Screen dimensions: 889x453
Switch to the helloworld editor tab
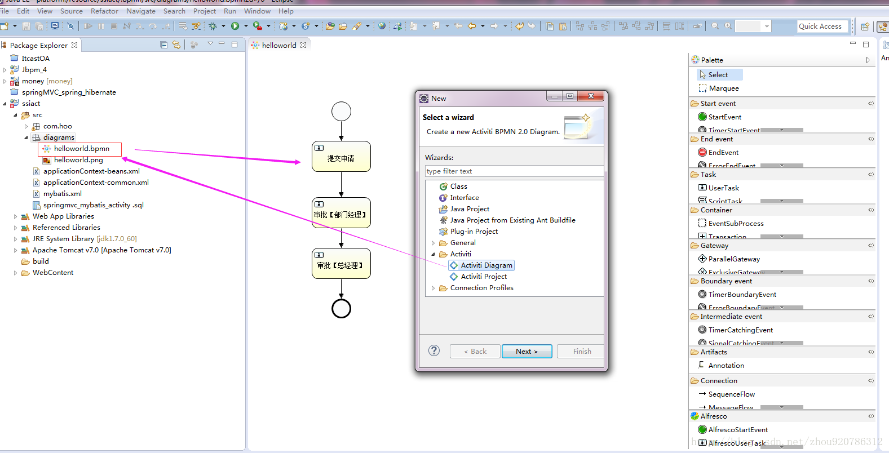tap(279, 45)
